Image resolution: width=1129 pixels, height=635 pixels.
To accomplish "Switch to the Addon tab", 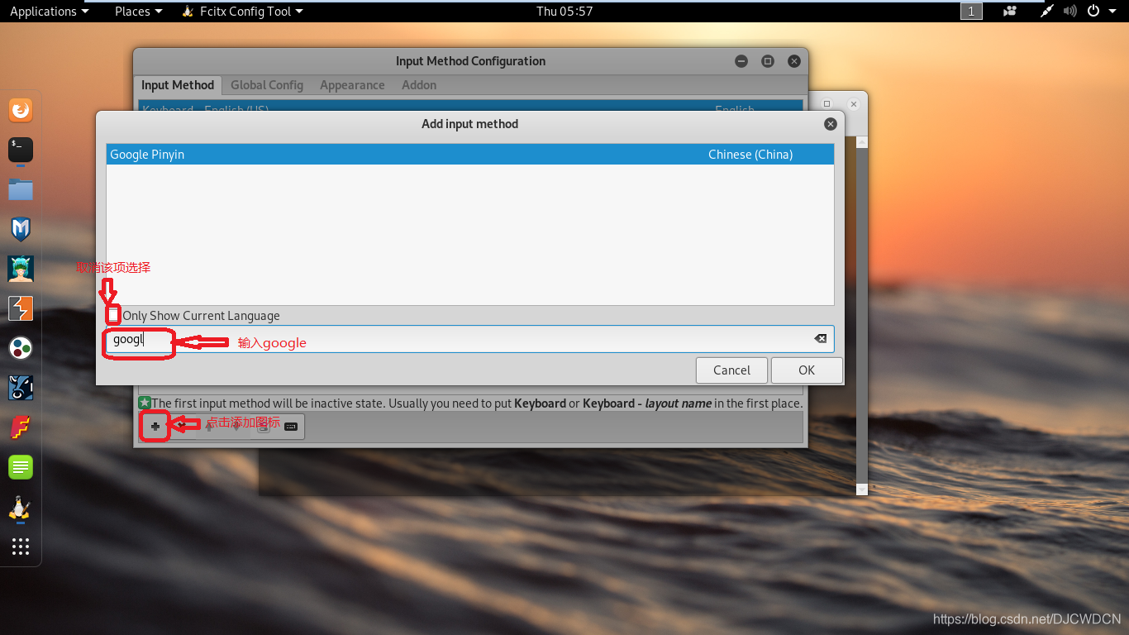I will tap(419, 85).
